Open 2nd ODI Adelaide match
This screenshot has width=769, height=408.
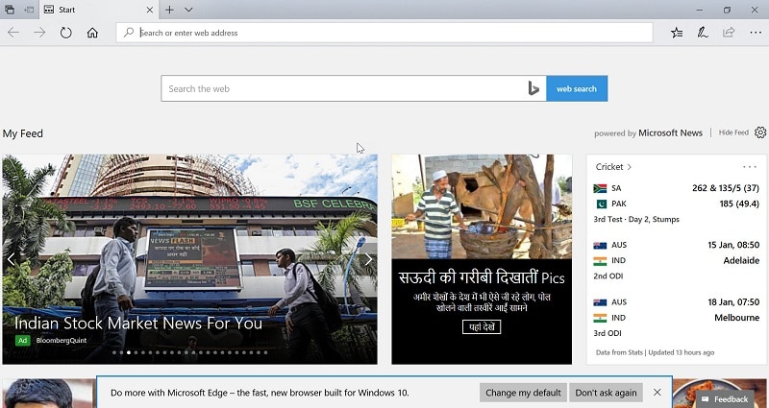pyautogui.click(x=677, y=260)
